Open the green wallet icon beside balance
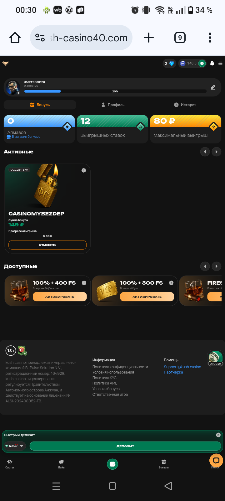This screenshot has width=225, height=501. 202,63
